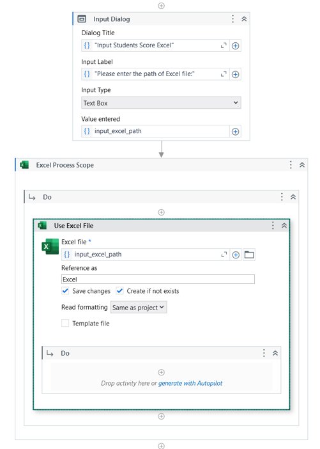Viewport: 320px width, 449px height.
Task: Click generate with Autopilot link
Action: [x=190, y=383]
